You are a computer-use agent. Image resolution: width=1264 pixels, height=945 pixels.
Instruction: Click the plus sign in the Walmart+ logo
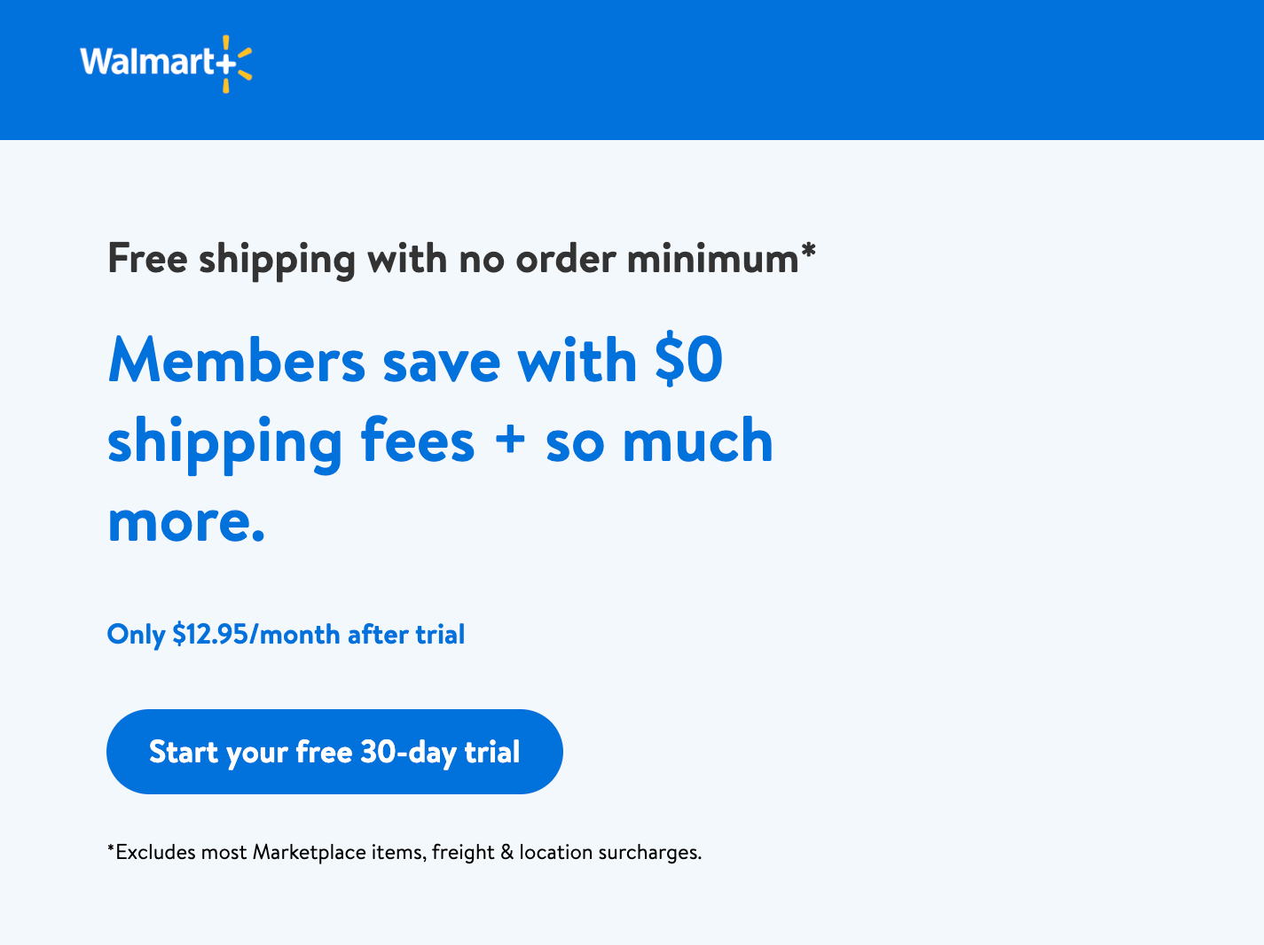[x=226, y=64]
